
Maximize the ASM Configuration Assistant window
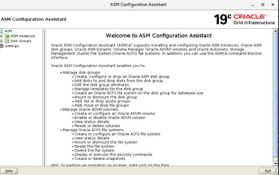(263, 5)
